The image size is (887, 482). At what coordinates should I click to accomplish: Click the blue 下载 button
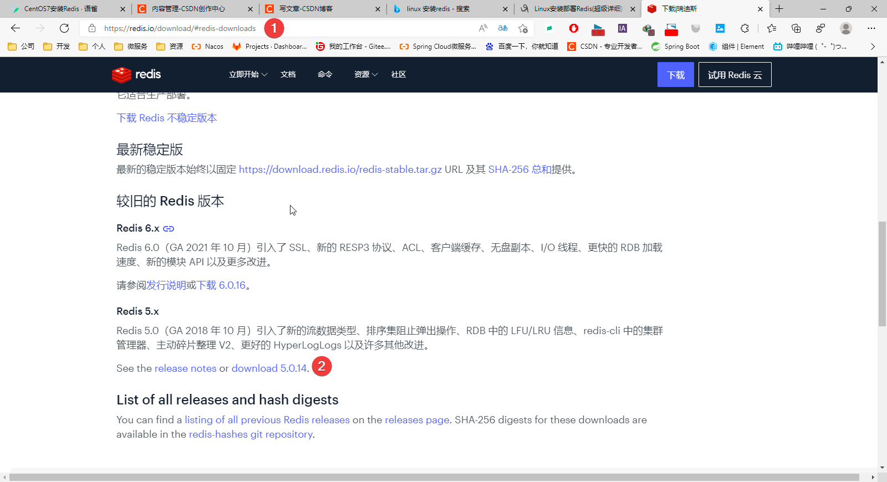coord(675,75)
